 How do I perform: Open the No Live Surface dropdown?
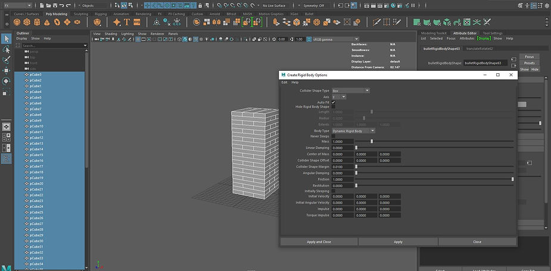tap(275, 5)
